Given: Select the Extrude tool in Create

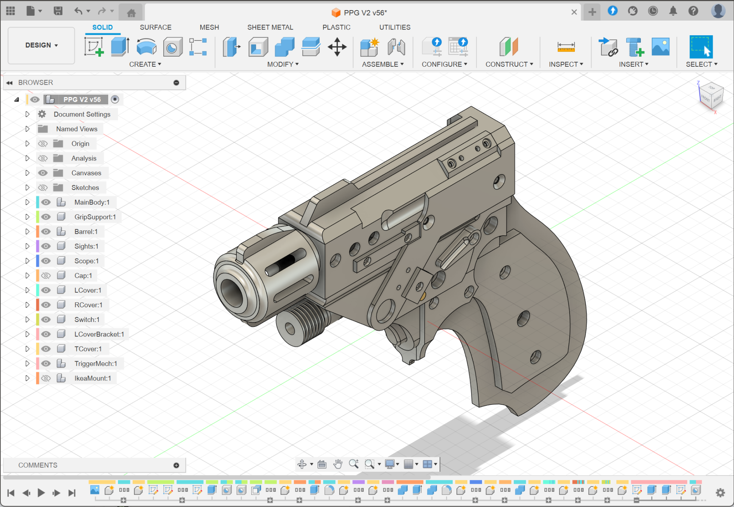Looking at the screenshot, I should coord(120,47).
